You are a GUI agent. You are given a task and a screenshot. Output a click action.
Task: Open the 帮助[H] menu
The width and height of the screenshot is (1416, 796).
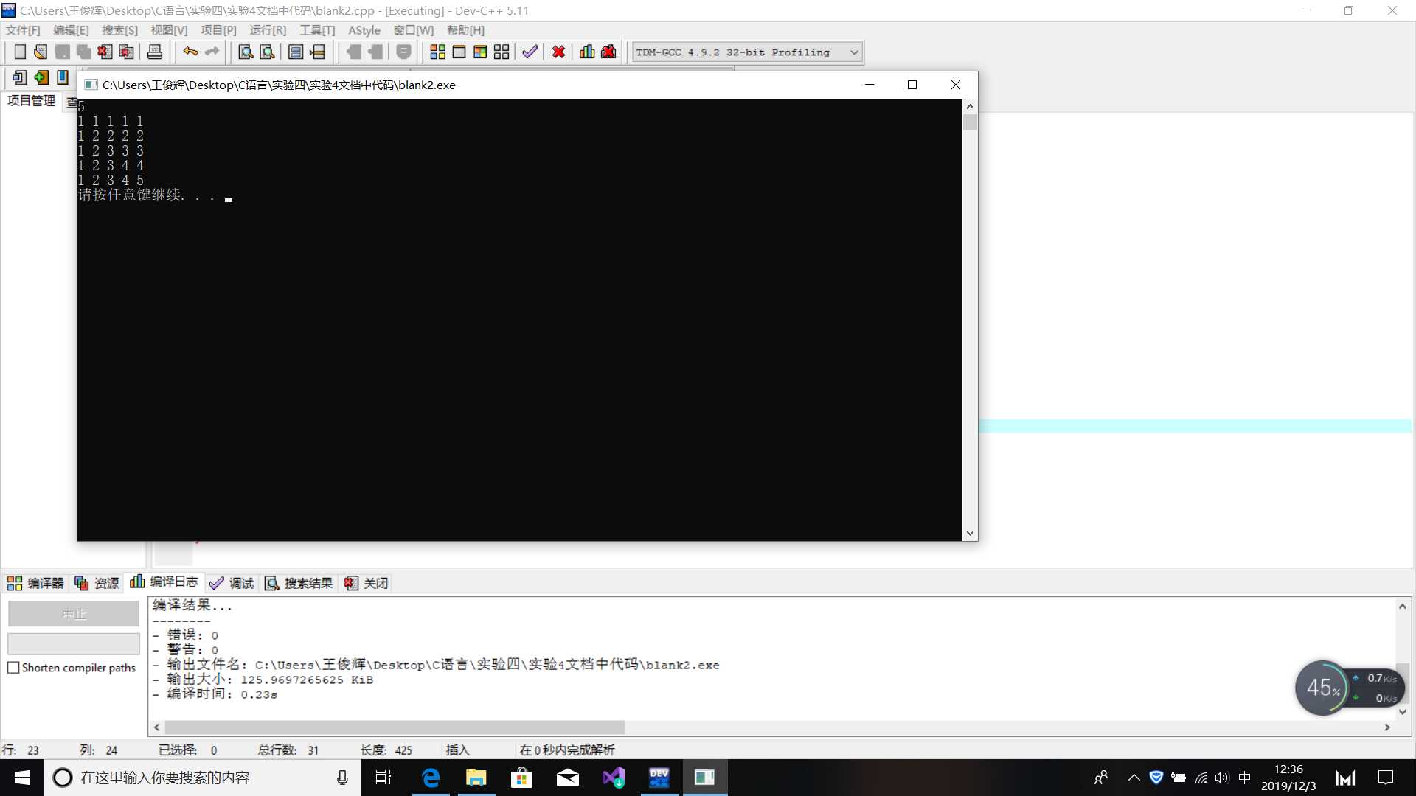pyautogui.click(x=465, y=30)
